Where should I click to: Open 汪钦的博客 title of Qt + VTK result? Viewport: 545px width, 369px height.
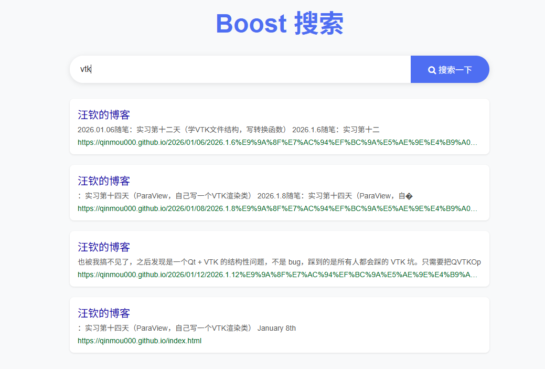tap(103, 247)
